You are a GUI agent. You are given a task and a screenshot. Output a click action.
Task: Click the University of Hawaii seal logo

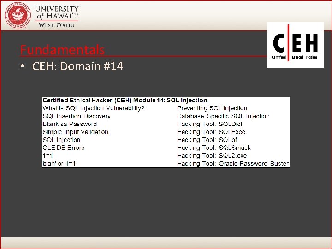(x=18, y=15)
